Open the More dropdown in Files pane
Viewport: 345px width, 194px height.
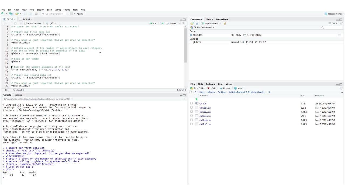239,88
